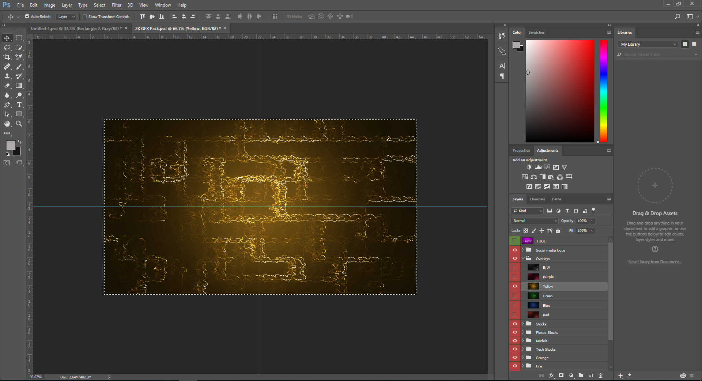The height and width of the screenshot is (381, 702).
Task: Switch Libraries to list view
Action: (x=694, y=44)
